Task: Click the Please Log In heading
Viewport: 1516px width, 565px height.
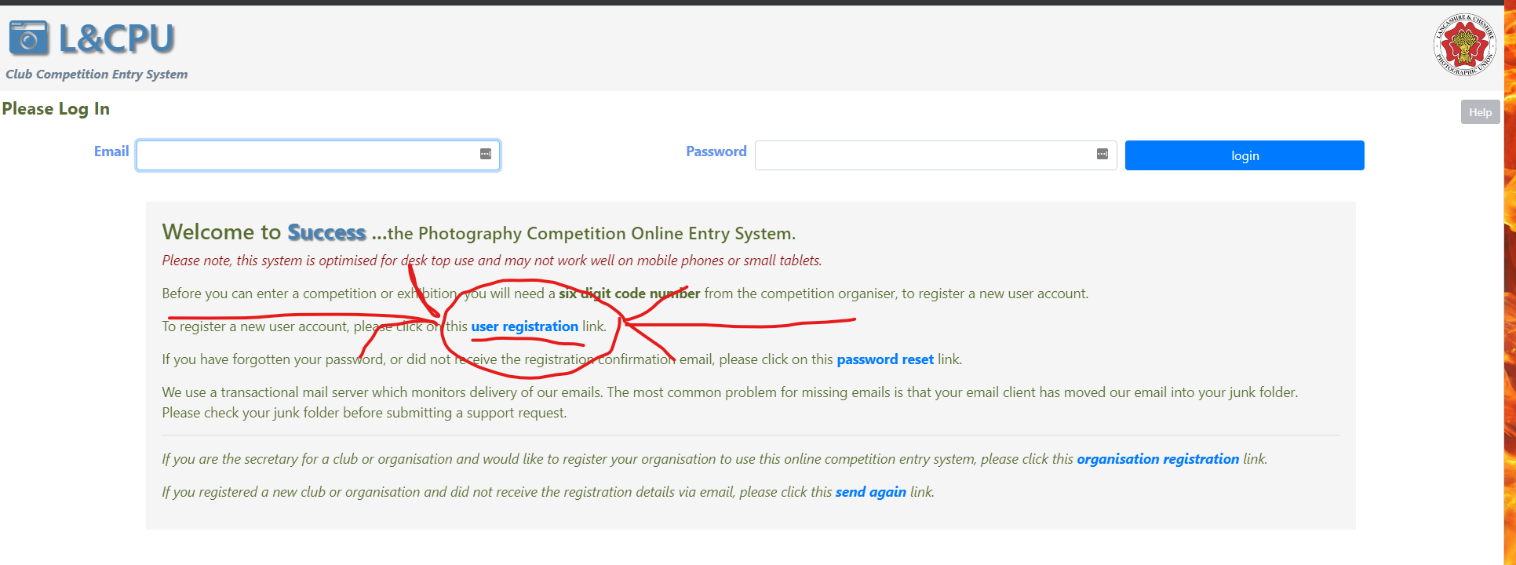Action: (56, 109)
